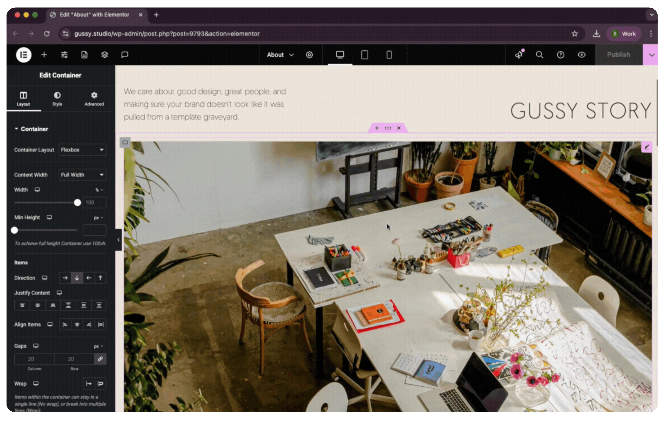Expand the Publish options arrow

651,55
